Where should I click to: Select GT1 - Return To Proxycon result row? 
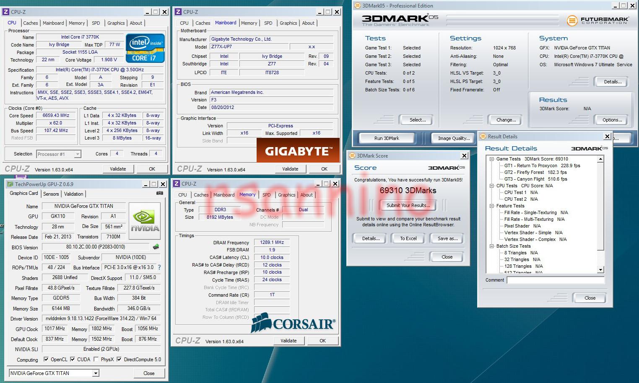(542, 166)
